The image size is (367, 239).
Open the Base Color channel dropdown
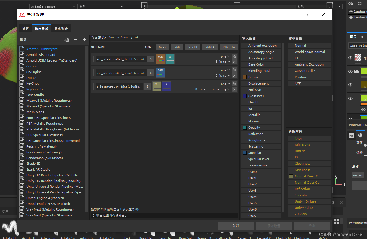click(x=358, y=46)
